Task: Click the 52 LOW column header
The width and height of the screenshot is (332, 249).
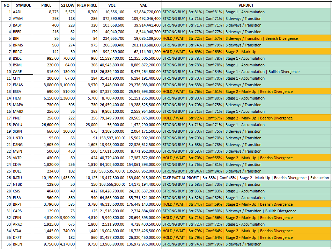Action: tap(67, 5)
